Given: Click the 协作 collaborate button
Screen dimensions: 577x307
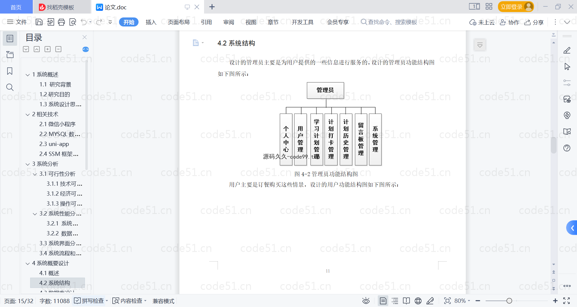Looking at the screenshot, I should (x=509, y=22).
